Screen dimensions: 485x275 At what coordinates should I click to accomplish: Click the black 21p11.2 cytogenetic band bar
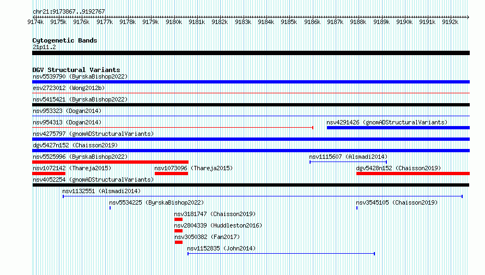251,53
